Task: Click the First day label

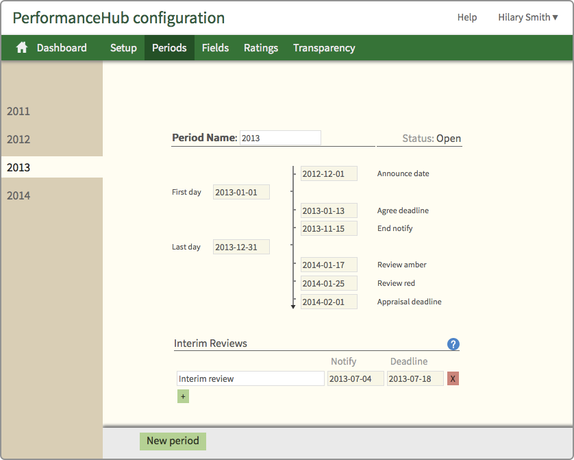Action: 187,192
